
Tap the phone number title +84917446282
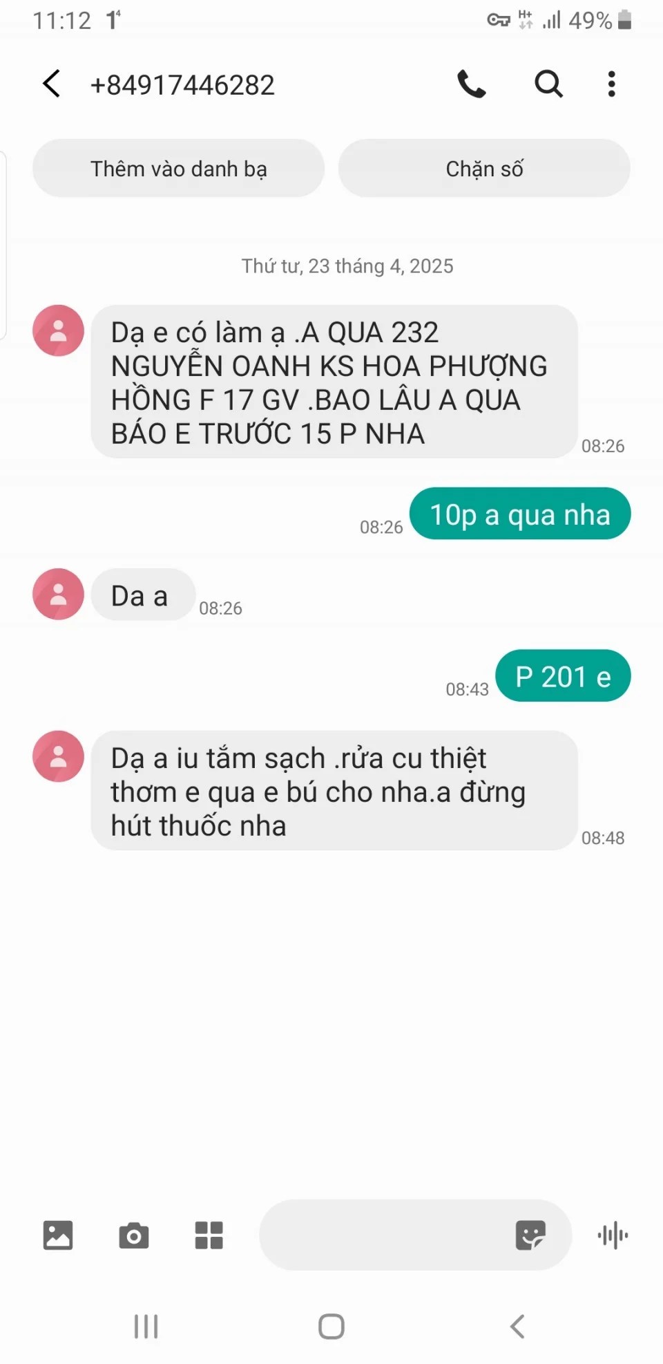click(x=182, y=85)
